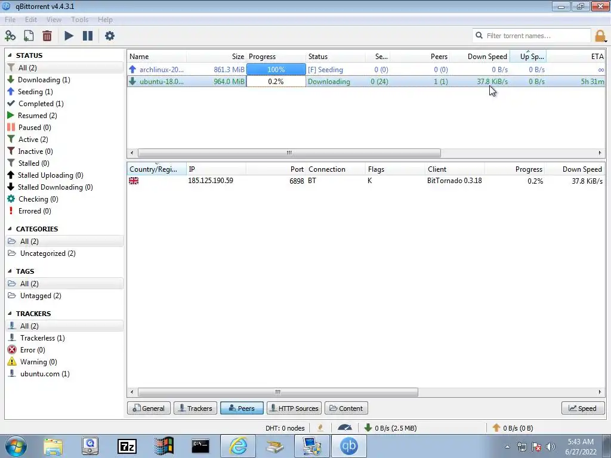Viewport: 611px width, 458px height.
Task: Pause torrents with the pause toolbar button
Action: tap(88, 36)
